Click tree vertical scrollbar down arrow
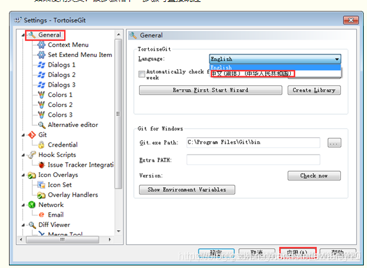Screen dimensions: 367x268 coord(118,231)
